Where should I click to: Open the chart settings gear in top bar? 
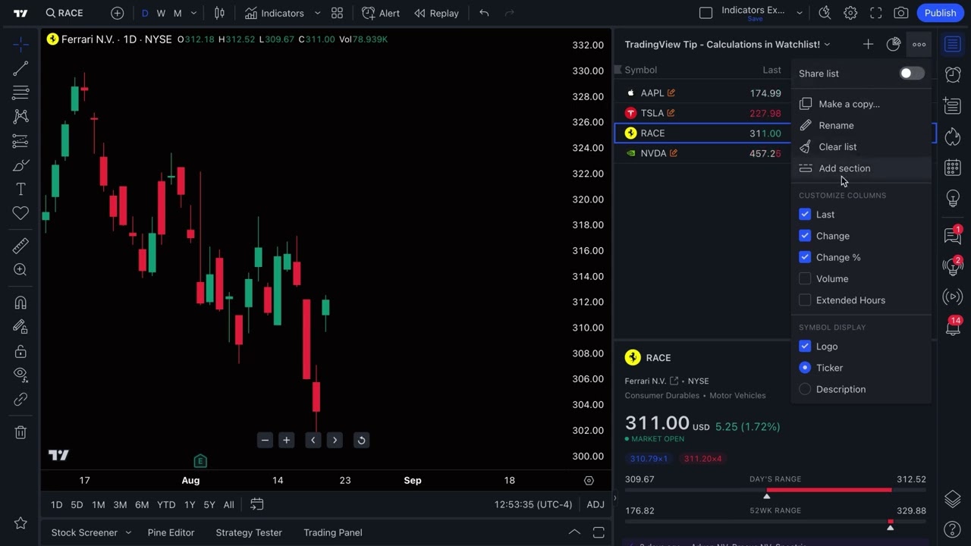tap(850, 13)
